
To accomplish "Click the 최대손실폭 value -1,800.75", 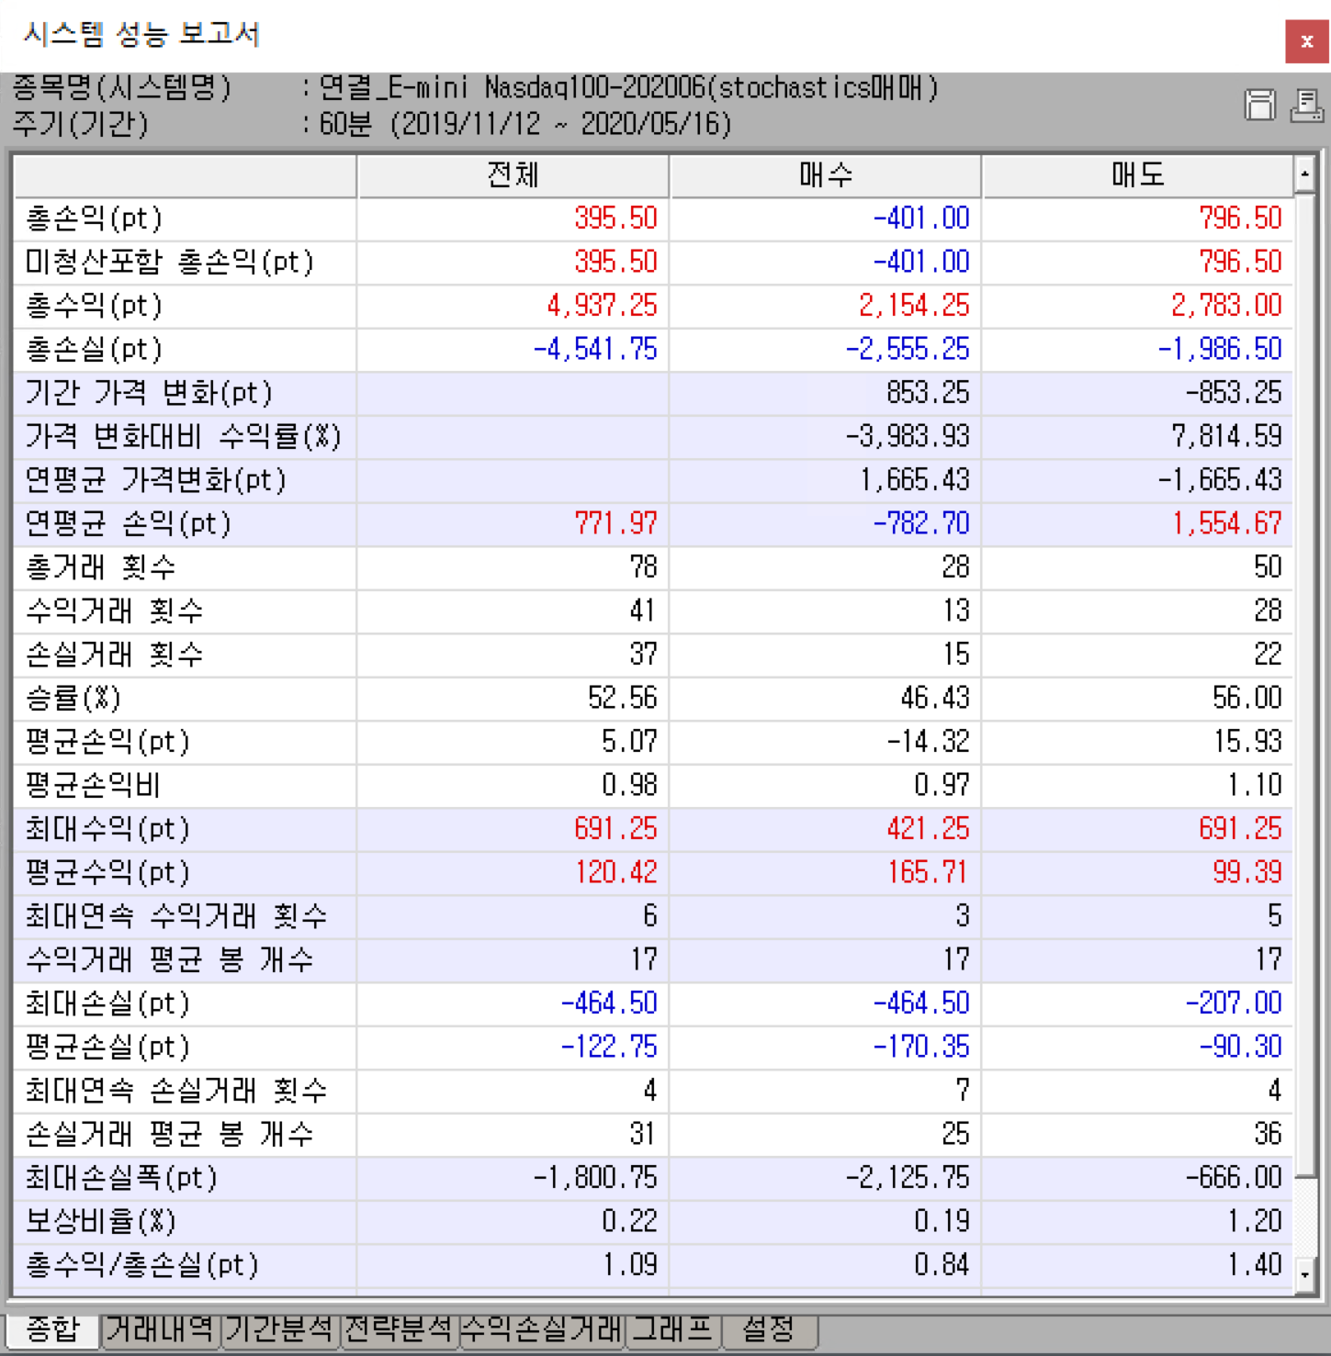I will pyautogui.click(x=595, y=1178).
